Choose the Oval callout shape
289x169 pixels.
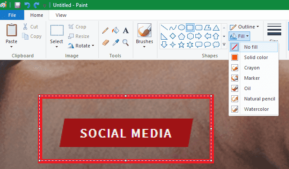(x=207, y=44)
